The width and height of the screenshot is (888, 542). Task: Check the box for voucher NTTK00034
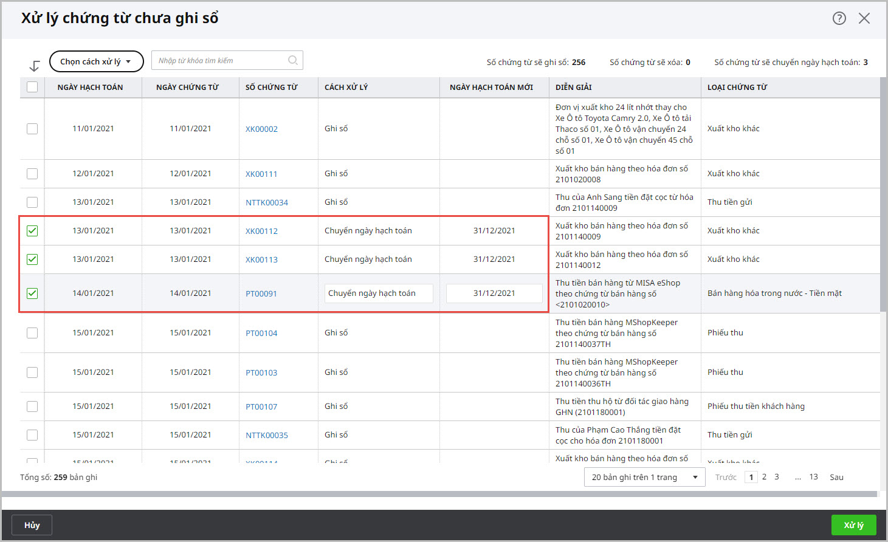(32, 202)
